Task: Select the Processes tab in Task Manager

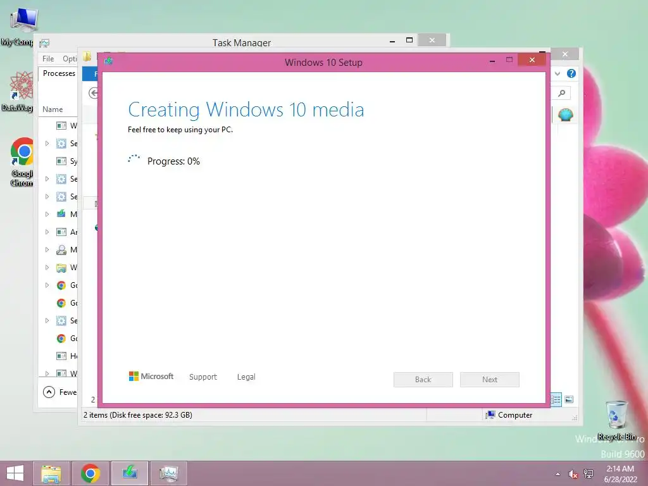Action: (x=59, y=73)
